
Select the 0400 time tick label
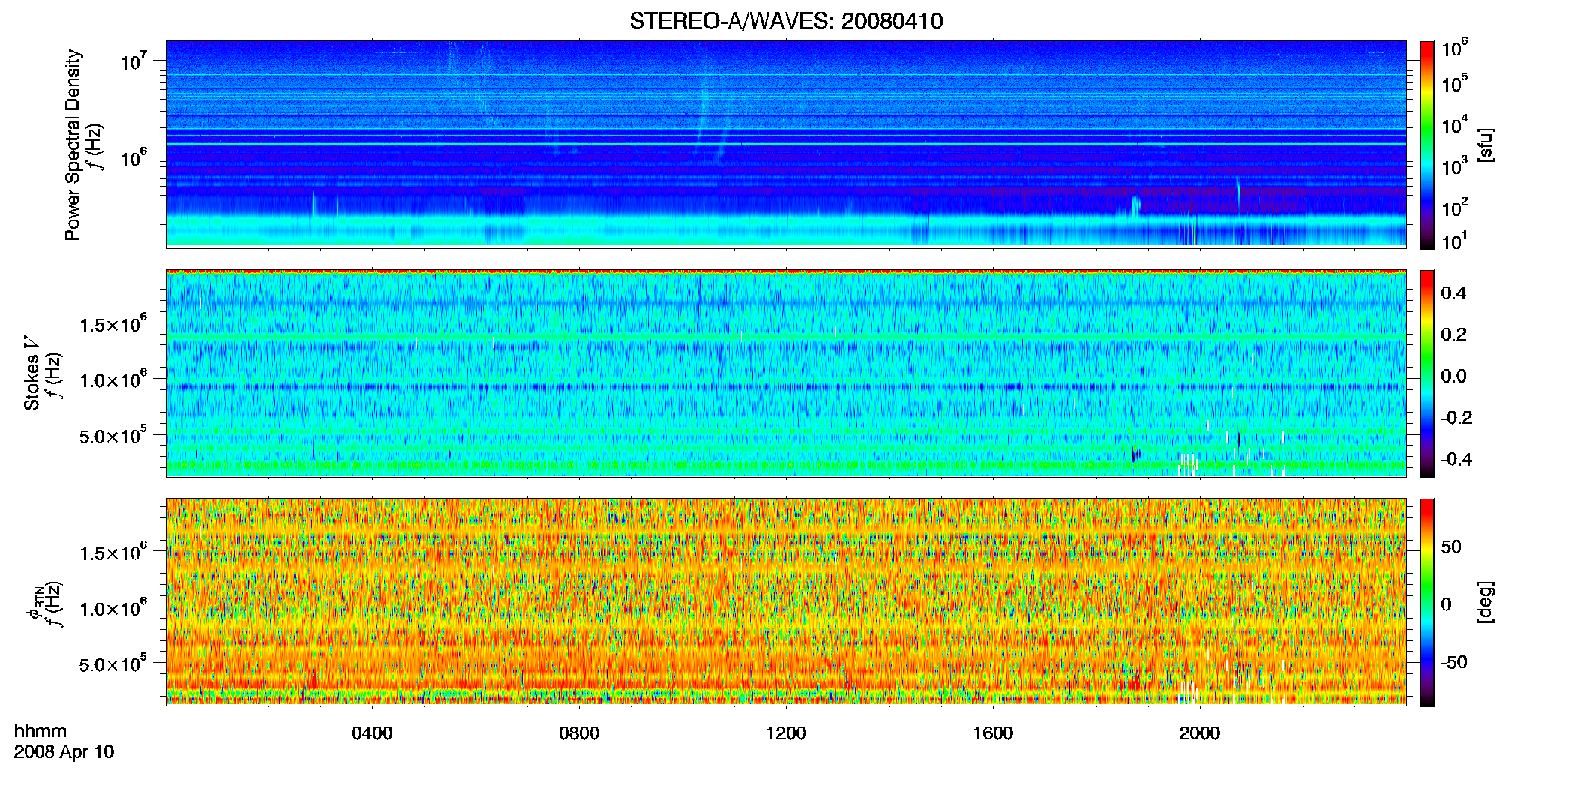[372, 733]
